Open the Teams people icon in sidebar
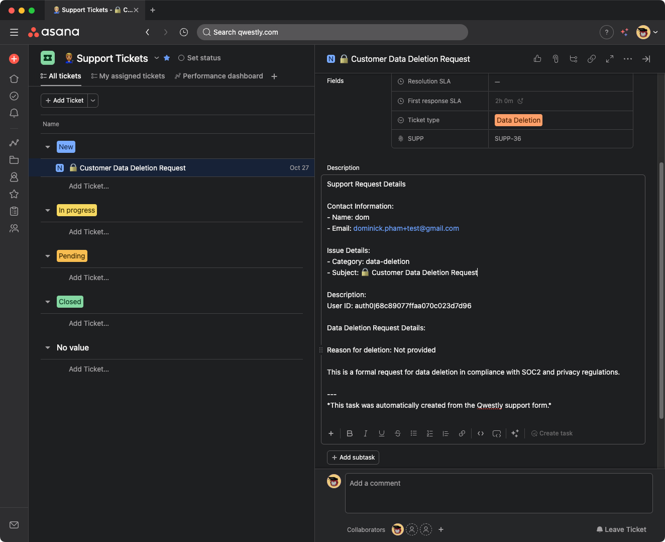This screenshot has height=542, width=665. coord(14,228)
